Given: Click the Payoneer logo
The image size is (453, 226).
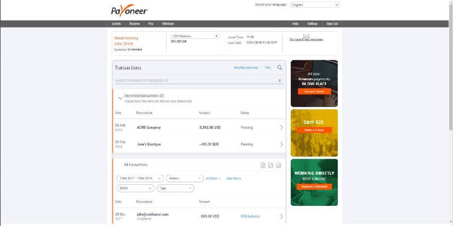Looking at the screenshot, I should pos(130,11).
